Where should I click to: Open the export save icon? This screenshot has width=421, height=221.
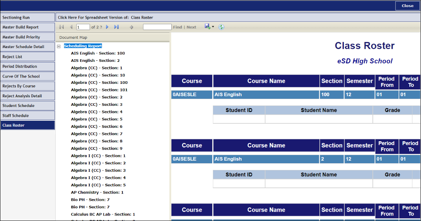click(x=208, y=26)
